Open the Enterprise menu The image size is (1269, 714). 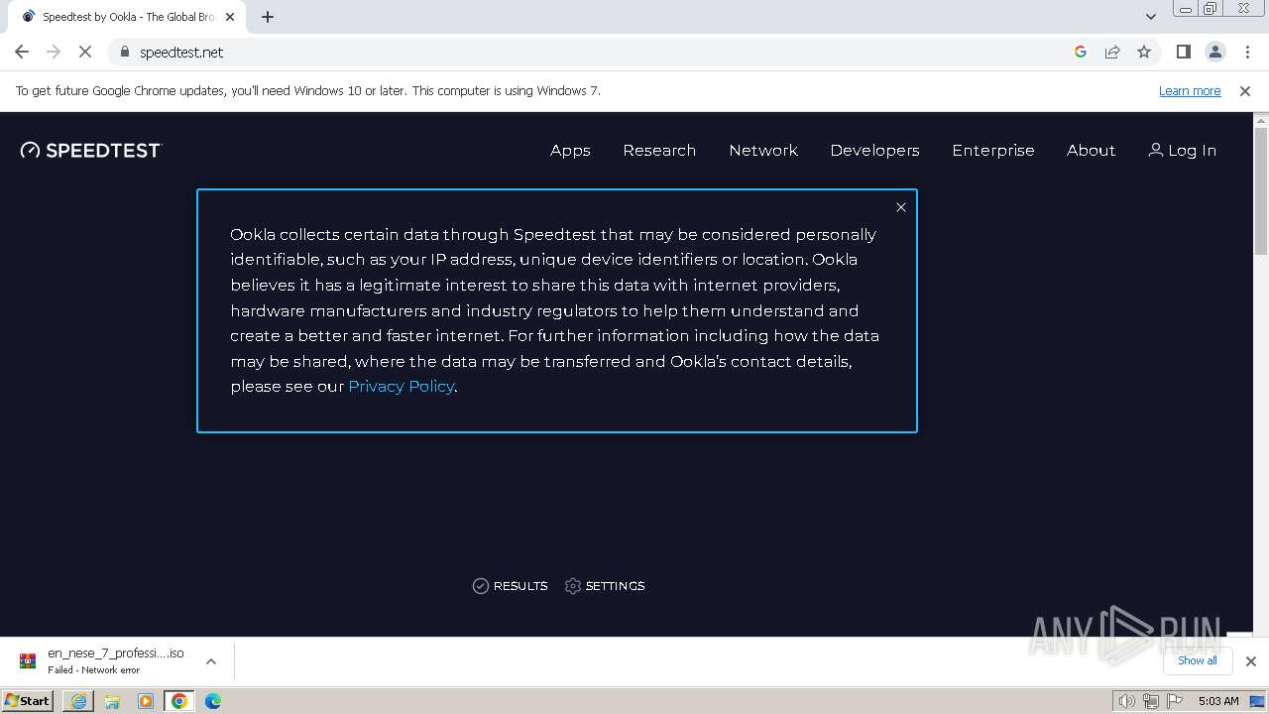[993, 150]
